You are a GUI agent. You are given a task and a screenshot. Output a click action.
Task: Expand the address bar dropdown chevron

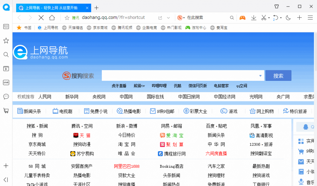click(x=168, y=18)
